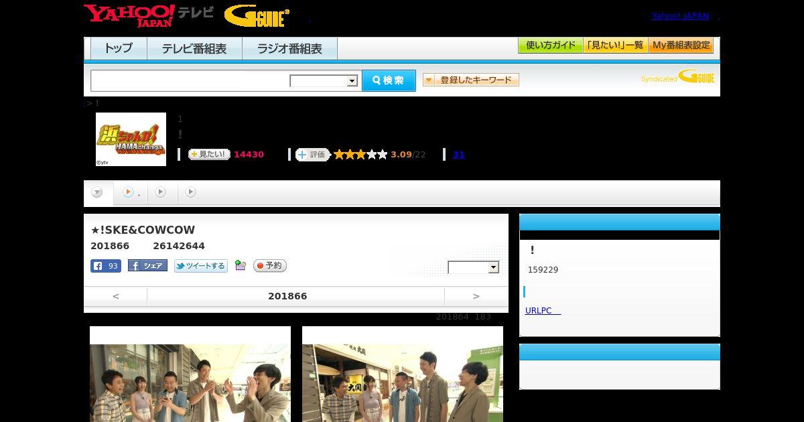Screen dimensions: 804x422
Task: Open the Yahoo! JAPAN link
Action: 680,16
